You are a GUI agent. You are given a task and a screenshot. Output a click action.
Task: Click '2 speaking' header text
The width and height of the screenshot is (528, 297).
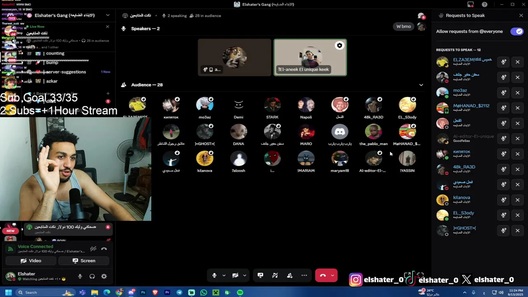point(177,16)
